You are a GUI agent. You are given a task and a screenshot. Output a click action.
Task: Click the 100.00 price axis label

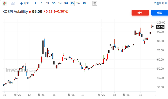point(161,23)
